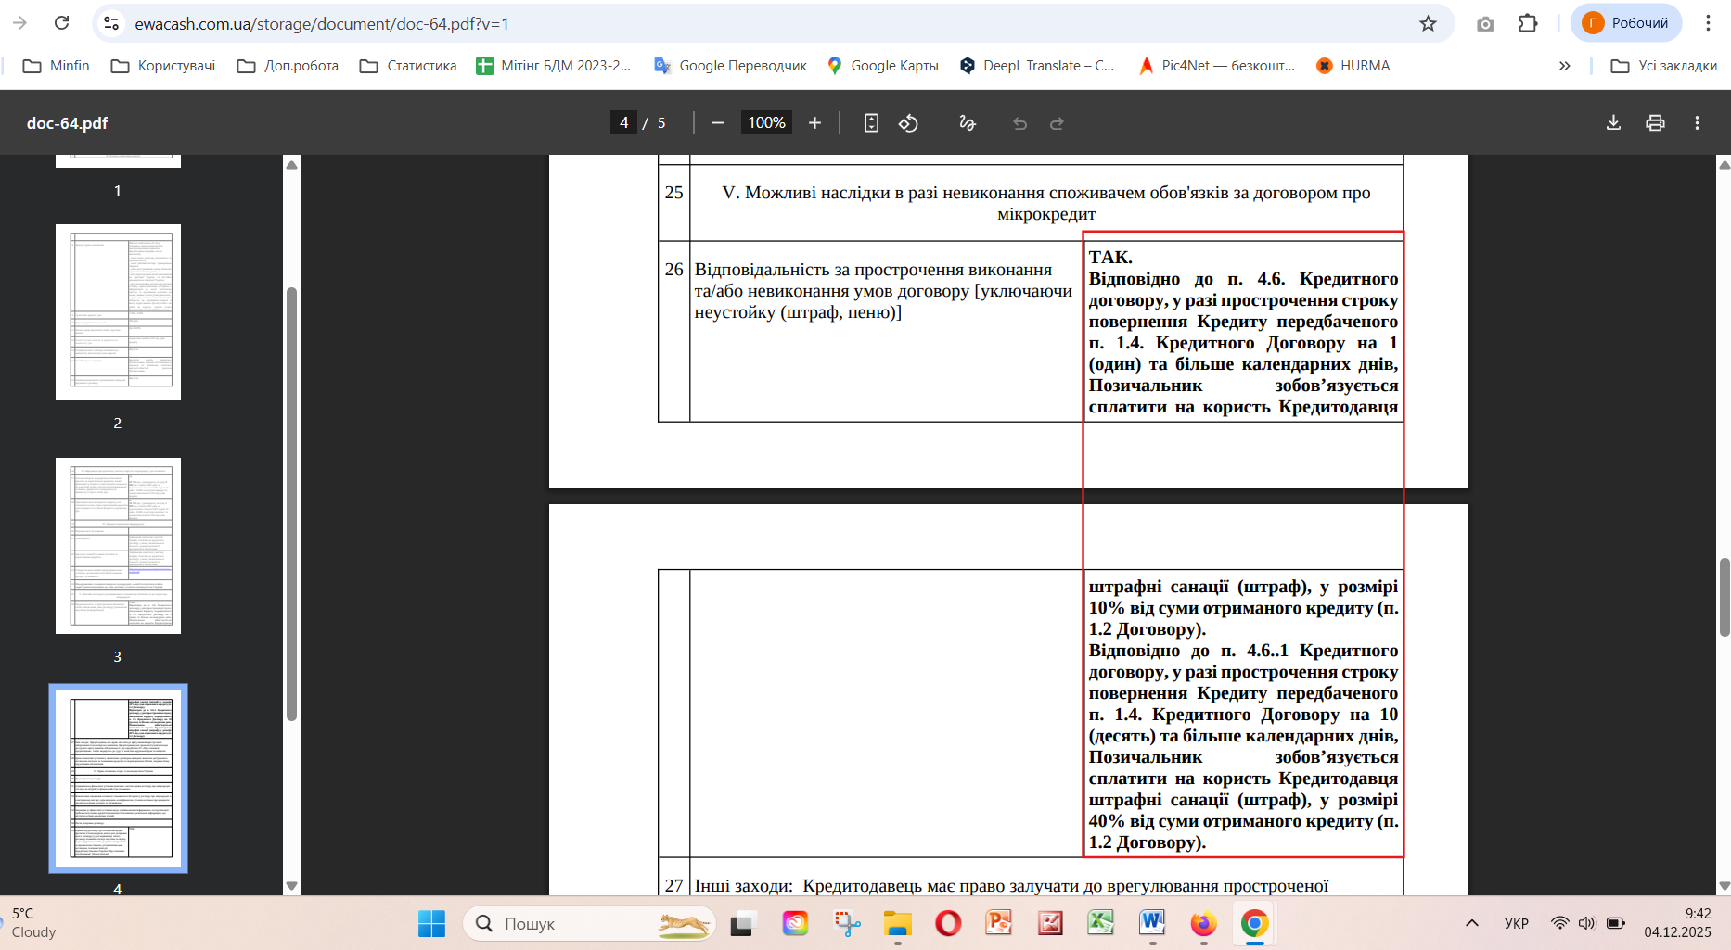Open Excel from the taskbar
The image size is (1731, 950).
point(1101,923)
